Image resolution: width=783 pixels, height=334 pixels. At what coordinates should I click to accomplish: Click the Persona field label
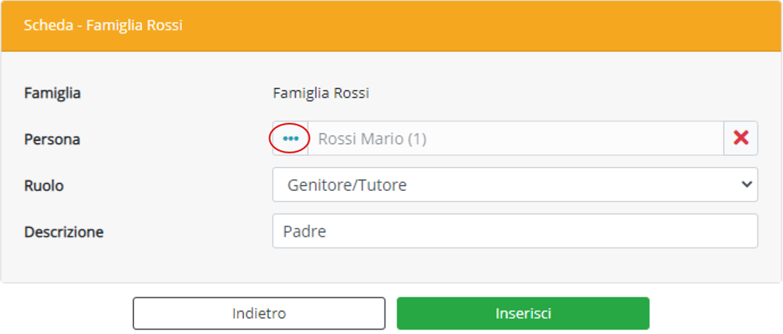tap(52, 139)
